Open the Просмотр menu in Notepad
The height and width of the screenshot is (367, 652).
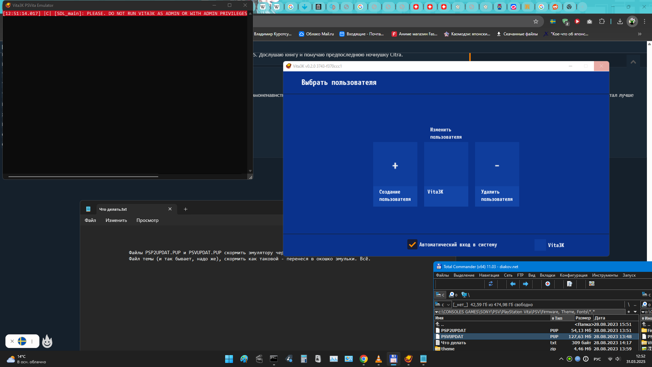tap(147, 220)
